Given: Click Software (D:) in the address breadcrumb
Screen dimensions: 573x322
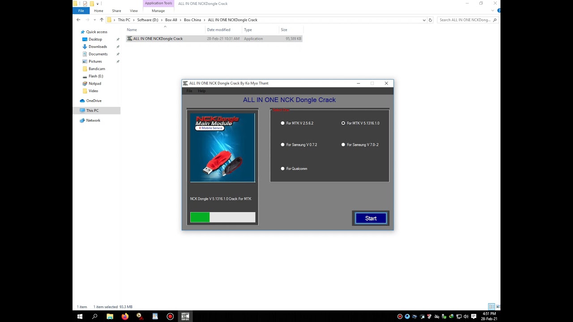Looking at the screenshot, I should 148,20.
